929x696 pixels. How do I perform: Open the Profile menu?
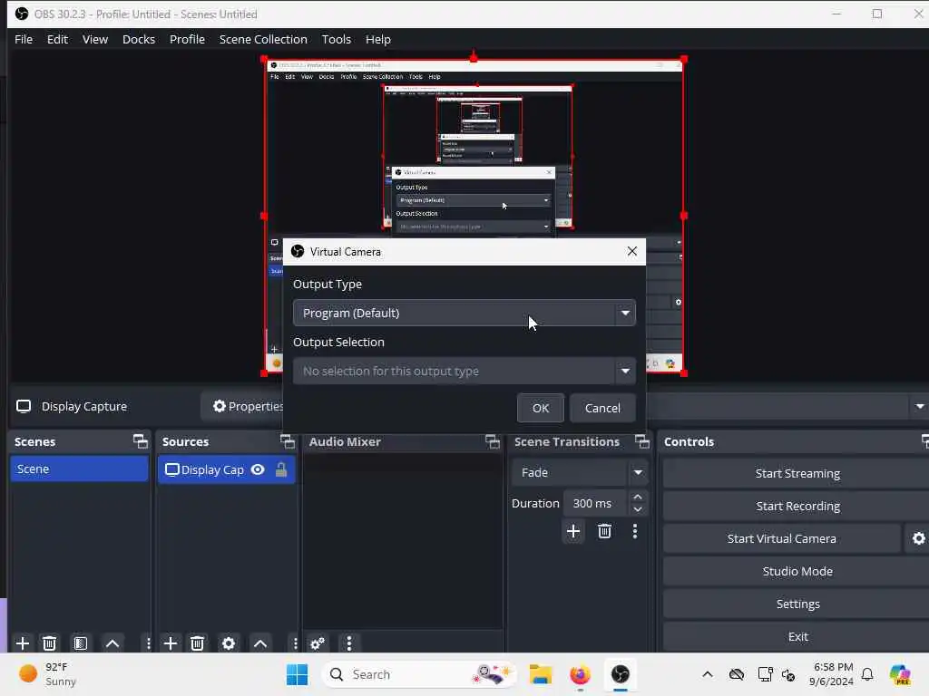pos(187,39)
